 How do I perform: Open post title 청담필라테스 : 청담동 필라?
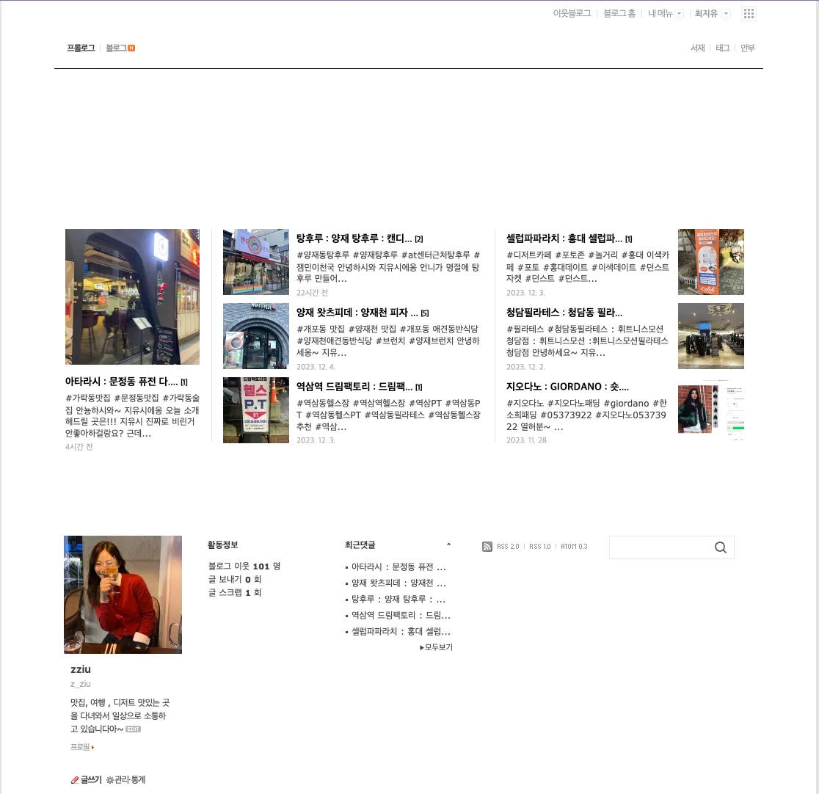coord(564,313)
